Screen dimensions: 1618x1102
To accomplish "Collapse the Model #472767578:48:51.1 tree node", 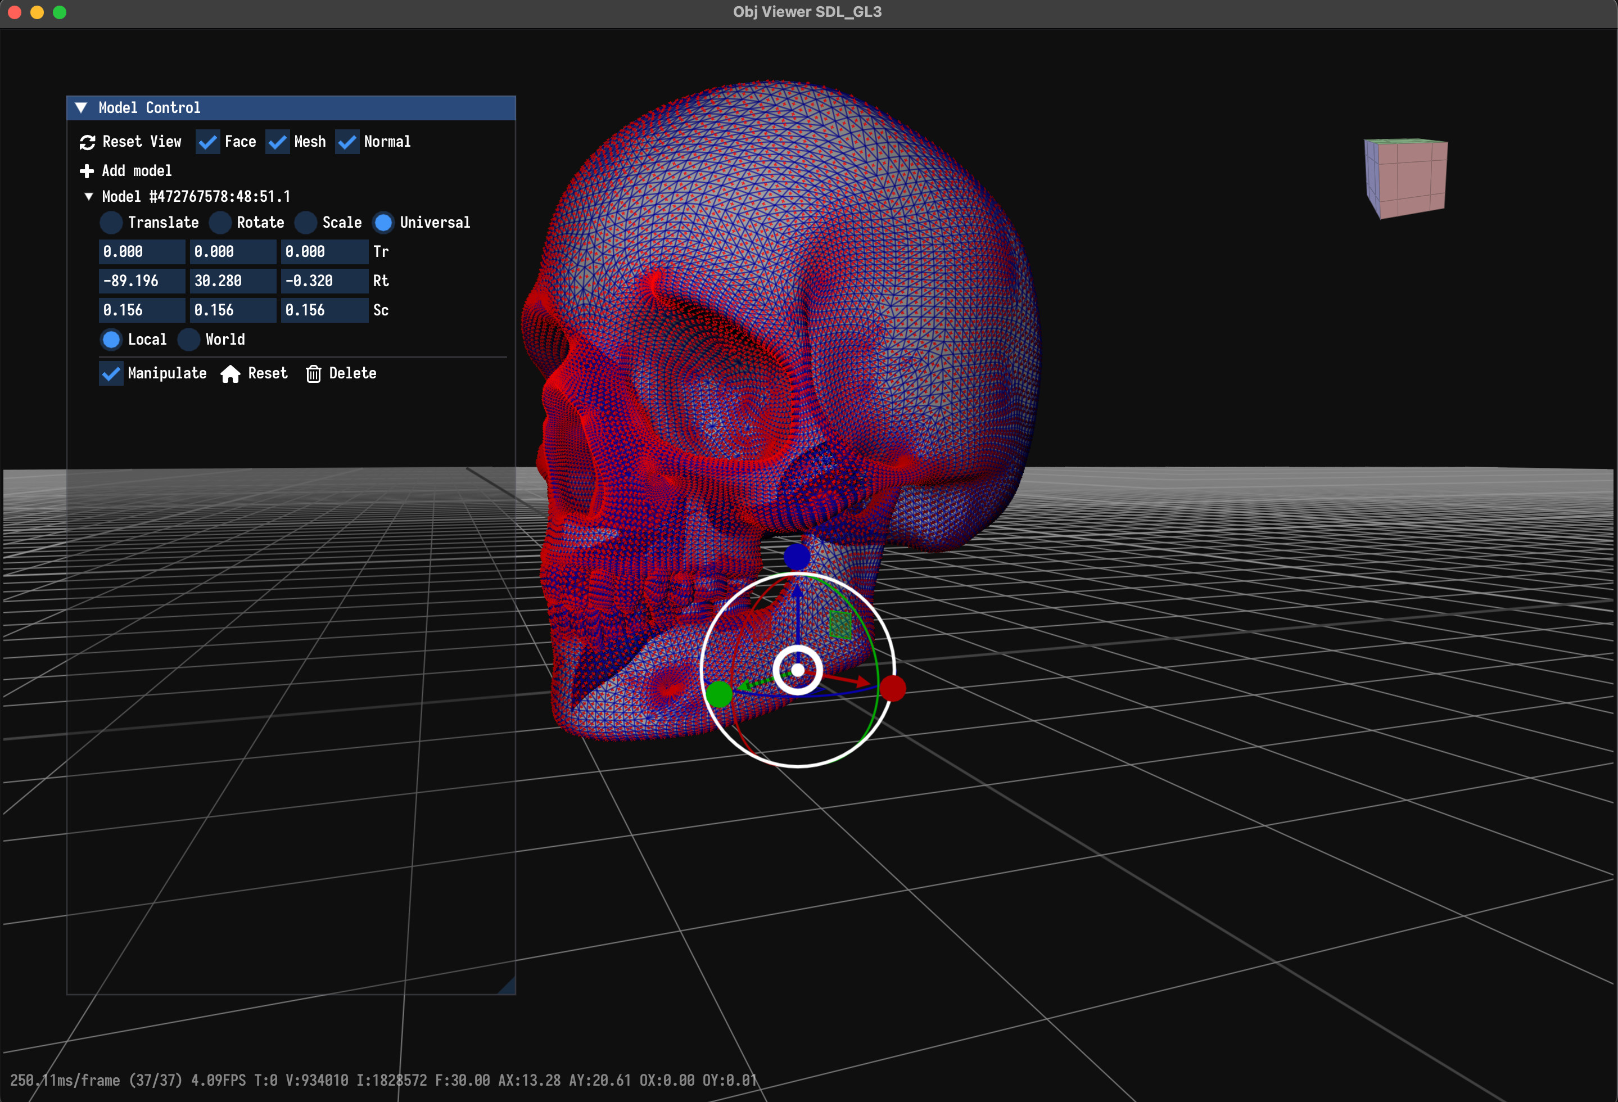I will pyautogui.click(x=89, y=197).
